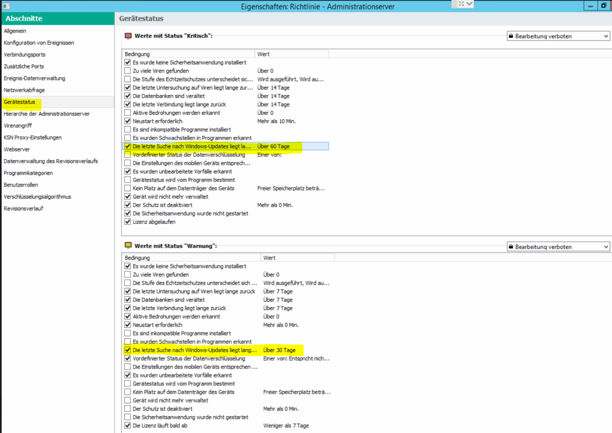Screen dimensions: 612x433
Task: Select "Zusätzliche Ports" in the sidebar
Action: point(24,66)
